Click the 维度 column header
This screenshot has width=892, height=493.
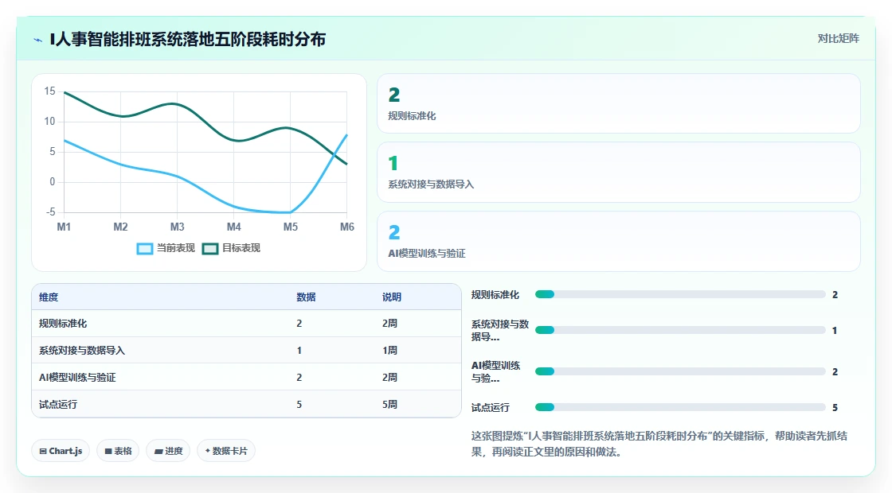click(x=49, y=297)
